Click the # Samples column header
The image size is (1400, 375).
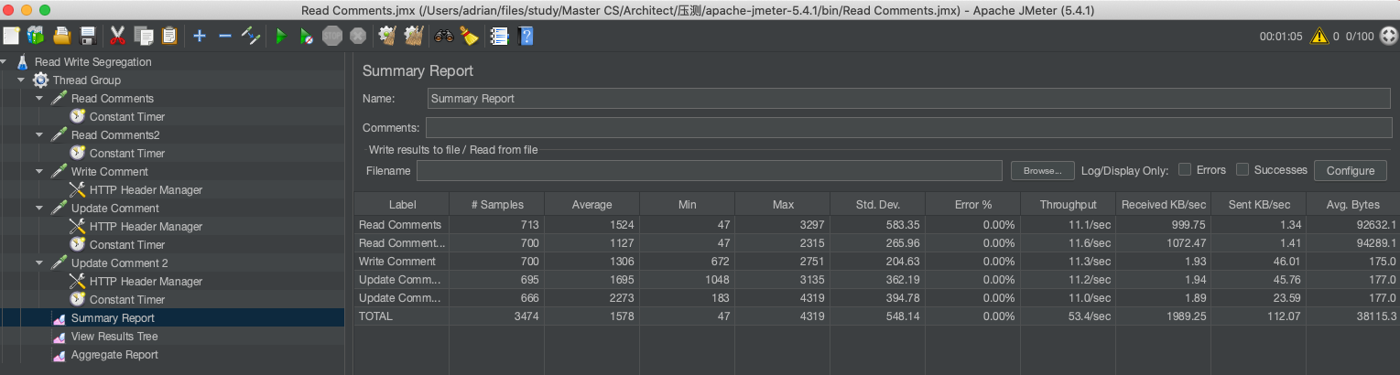[496, 204]
